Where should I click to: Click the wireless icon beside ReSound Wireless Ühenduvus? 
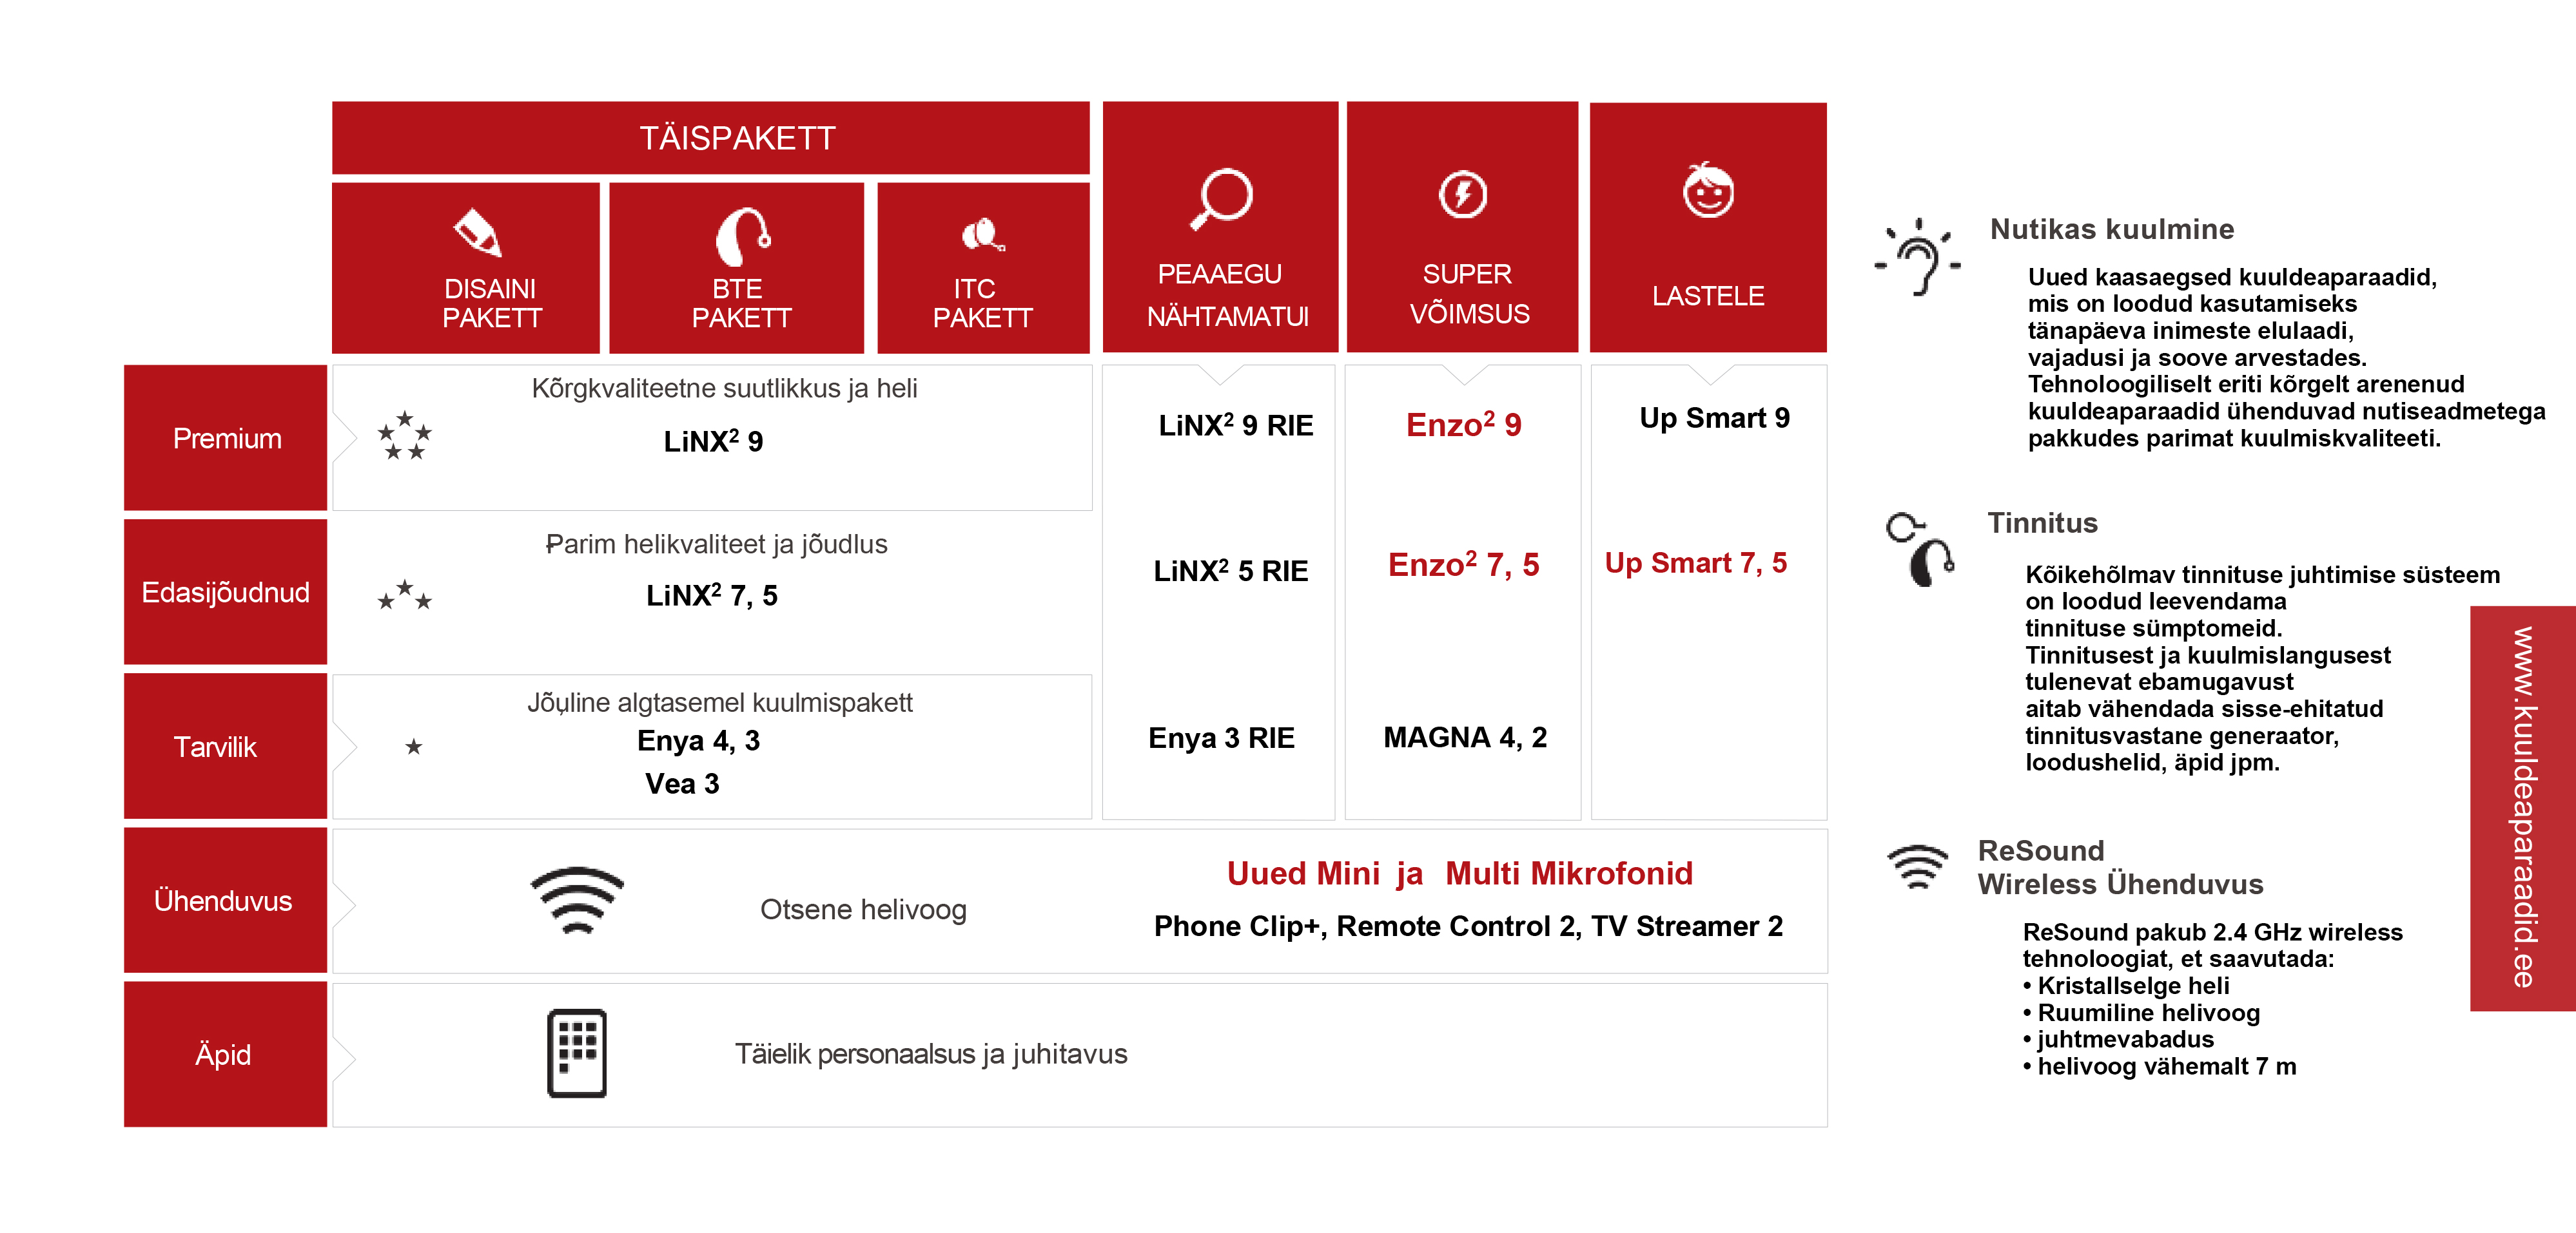tap(1918, 867)
